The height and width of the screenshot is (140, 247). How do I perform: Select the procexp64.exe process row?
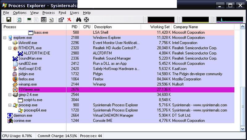(x=118, y=110)
